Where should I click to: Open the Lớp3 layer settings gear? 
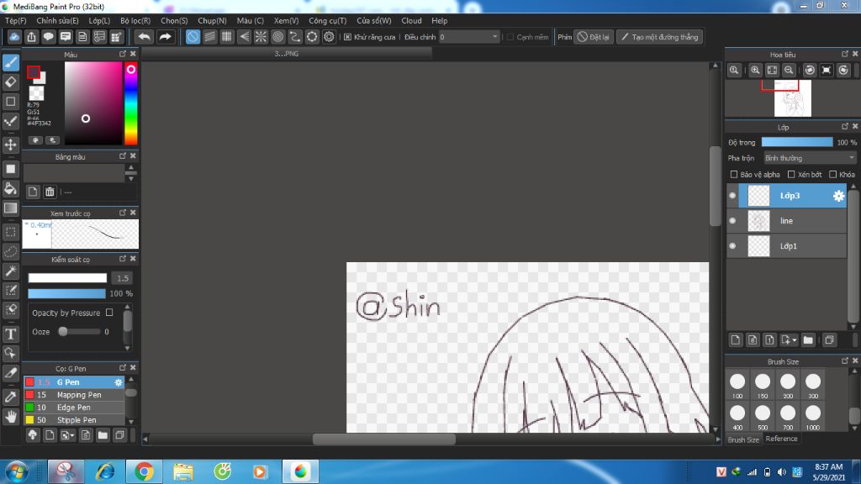tap(838, 196)
